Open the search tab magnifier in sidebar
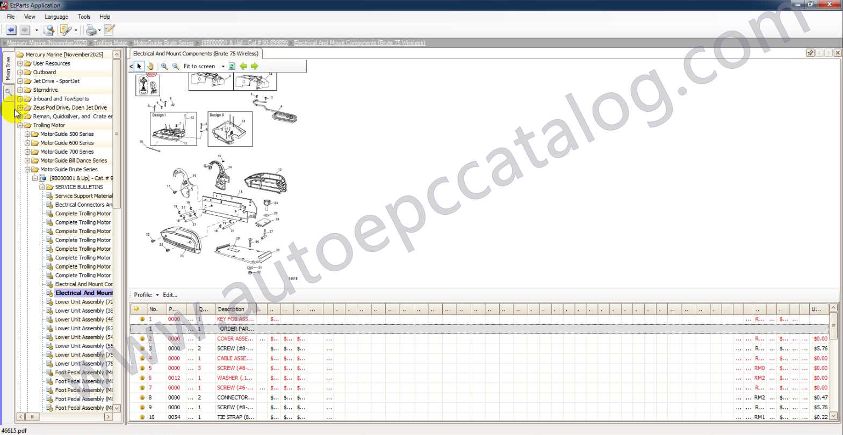 [x=8, y=92]
